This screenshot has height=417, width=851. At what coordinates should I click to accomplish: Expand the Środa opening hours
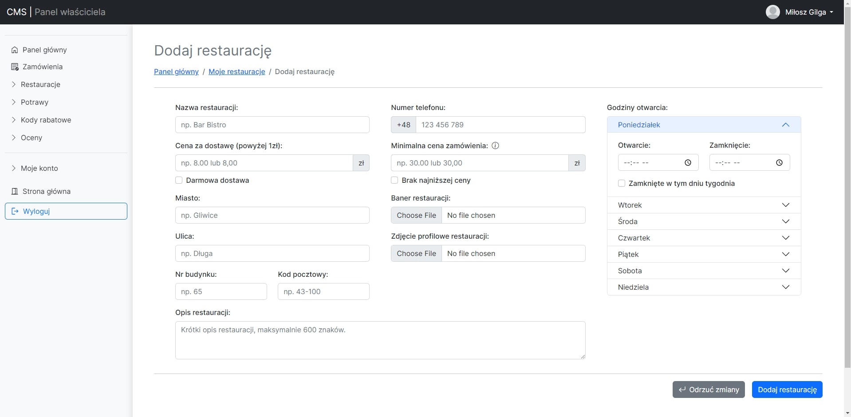tap(704, 221)
